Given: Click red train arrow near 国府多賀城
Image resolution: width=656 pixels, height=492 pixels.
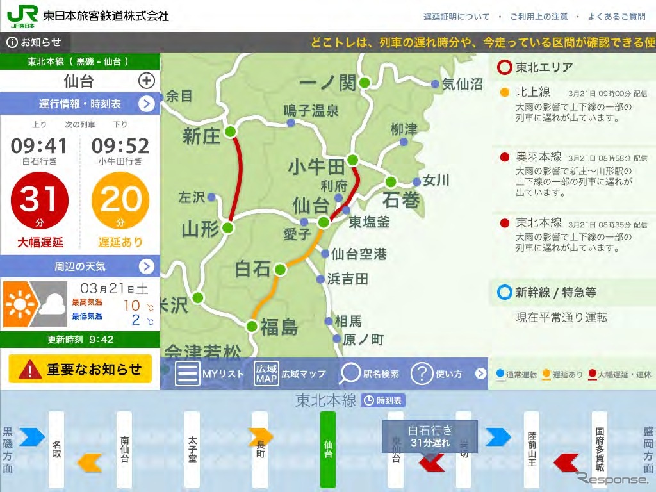Looking at the screenshot, I should click(x=566, y=463).
